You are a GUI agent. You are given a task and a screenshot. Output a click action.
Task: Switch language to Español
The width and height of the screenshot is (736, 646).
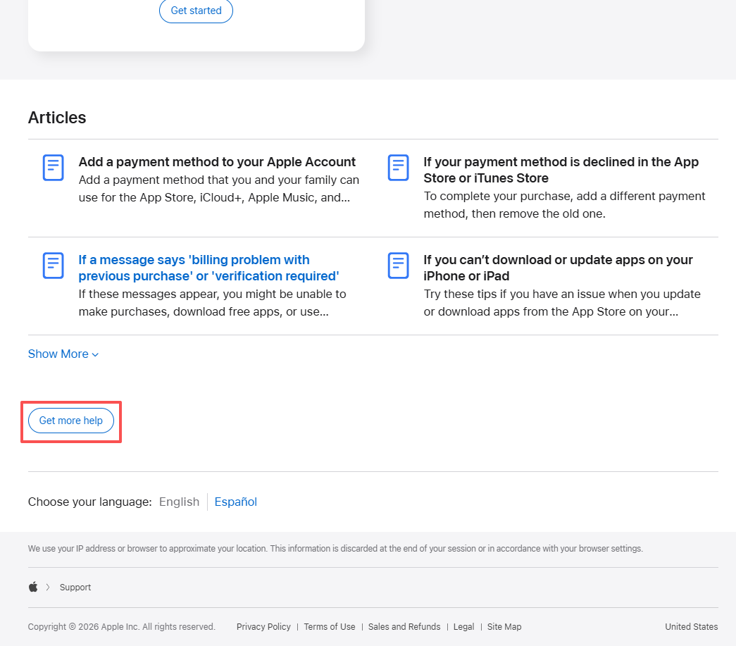pyautogui.click(x=236, y=502)
